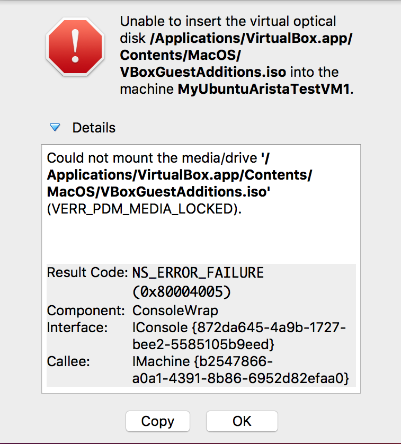
Task: Click the Component label
Action: (86, 310)
